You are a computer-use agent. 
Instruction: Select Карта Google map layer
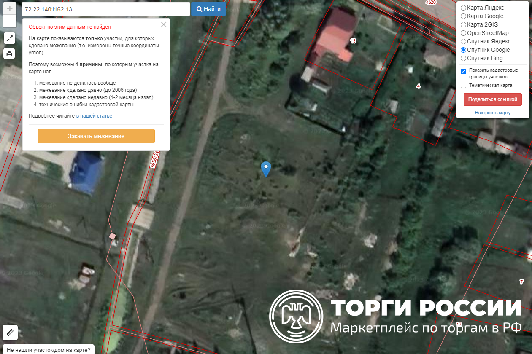pos(463,16)
